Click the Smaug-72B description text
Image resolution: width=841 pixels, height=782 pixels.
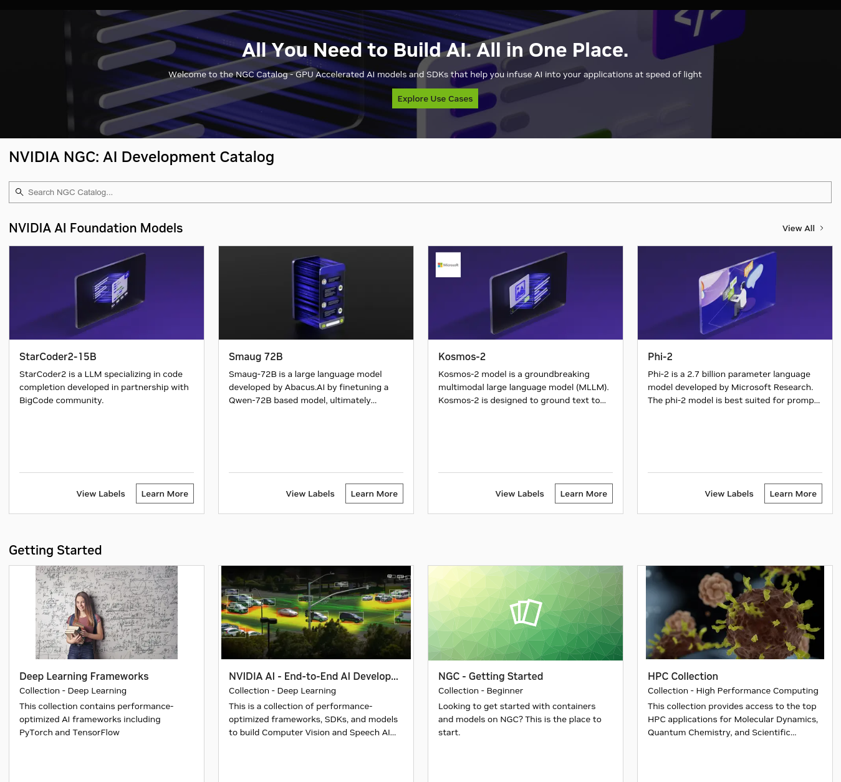pos(309,387)
